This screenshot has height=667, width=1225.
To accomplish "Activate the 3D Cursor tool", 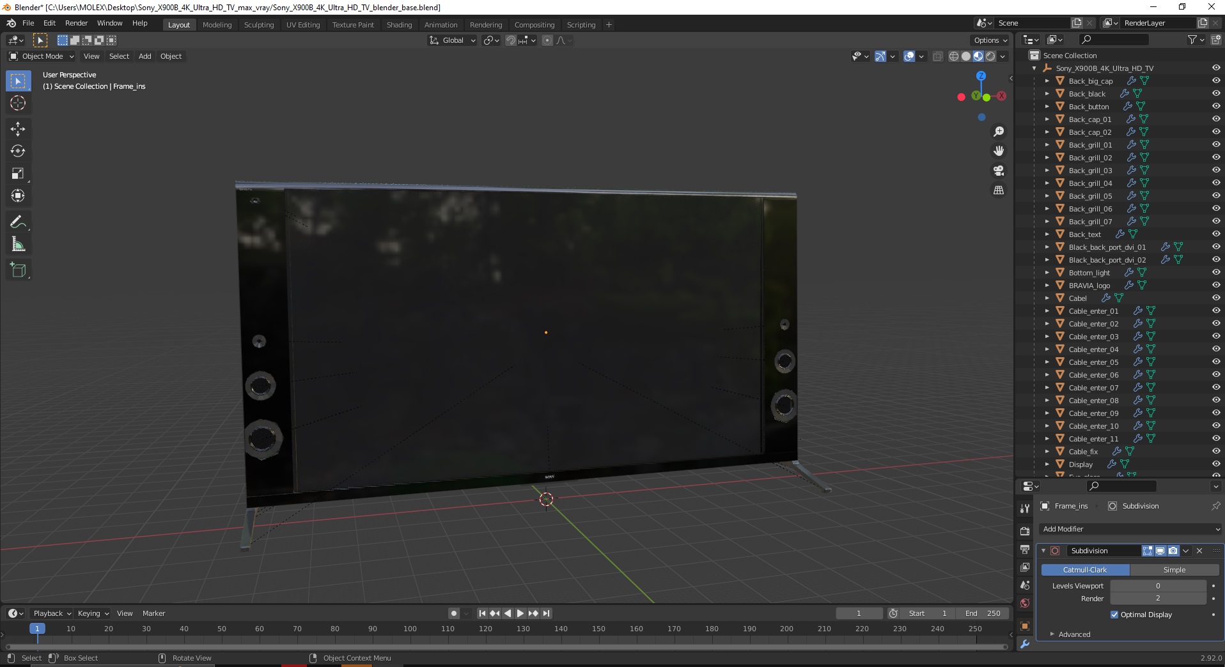I will pos(18,103).
